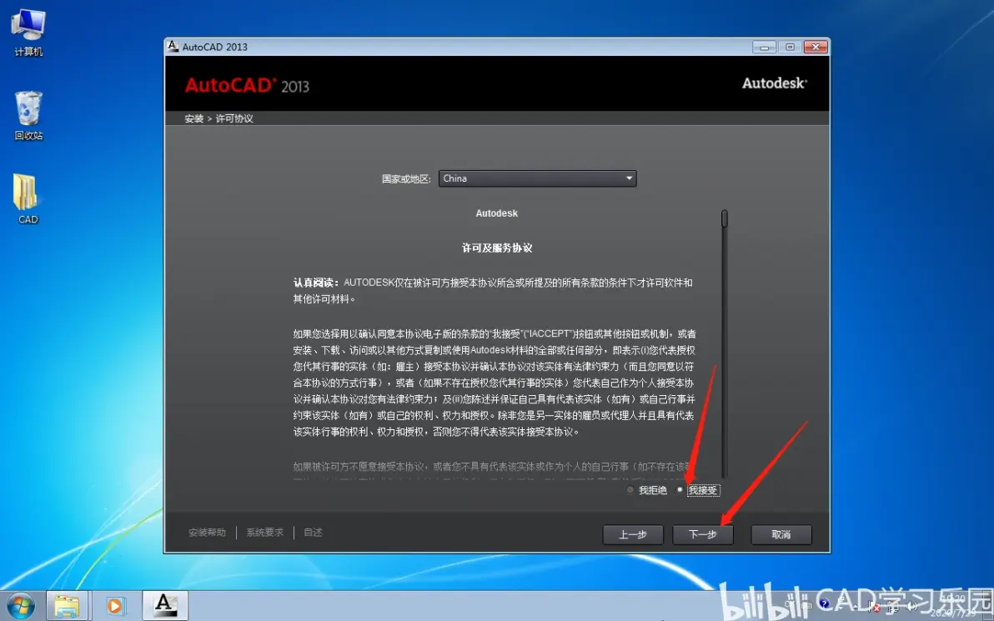Click the AutoCAD icon in the title bar
This screenshot has height=621, width=994.
coord(173,46)
